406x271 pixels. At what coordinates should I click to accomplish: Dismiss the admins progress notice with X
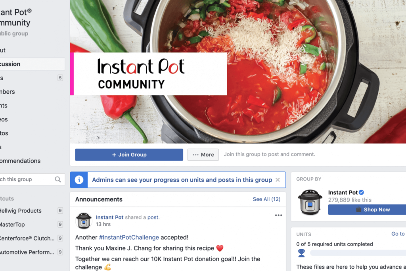tap(278, 180)
